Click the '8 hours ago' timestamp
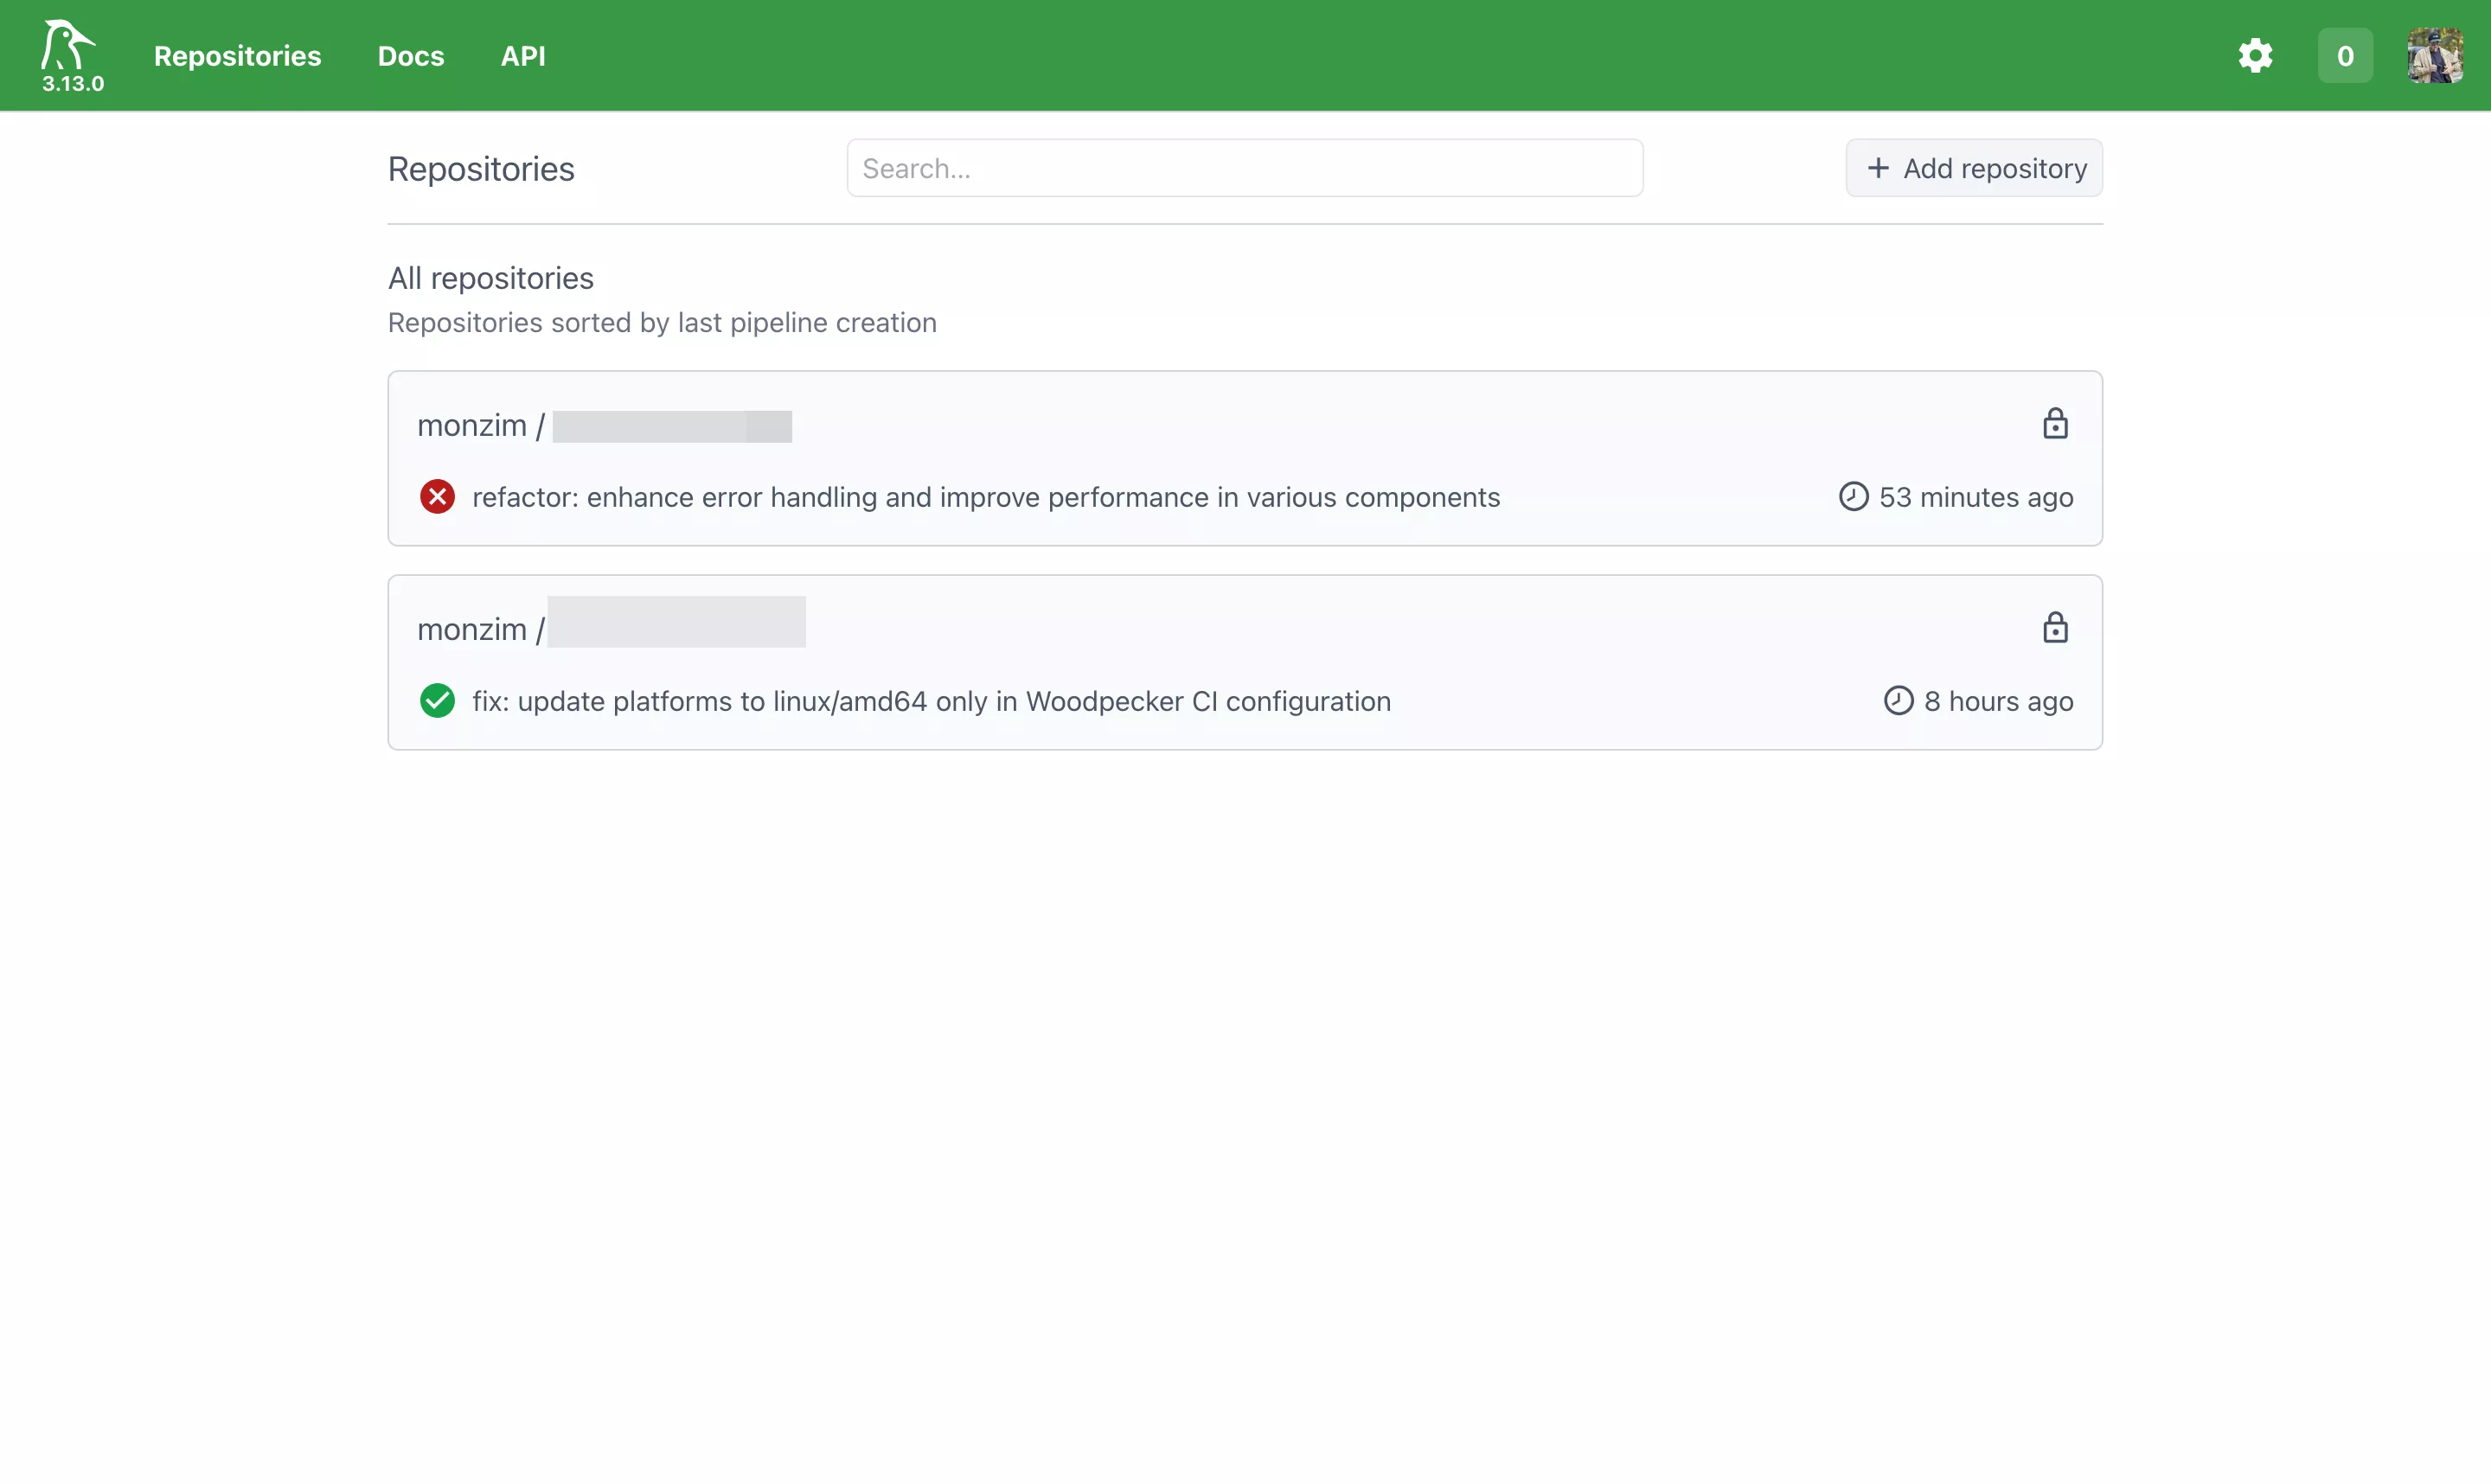This screenshot has width=2491, height=1484. tap(1999, 701)
